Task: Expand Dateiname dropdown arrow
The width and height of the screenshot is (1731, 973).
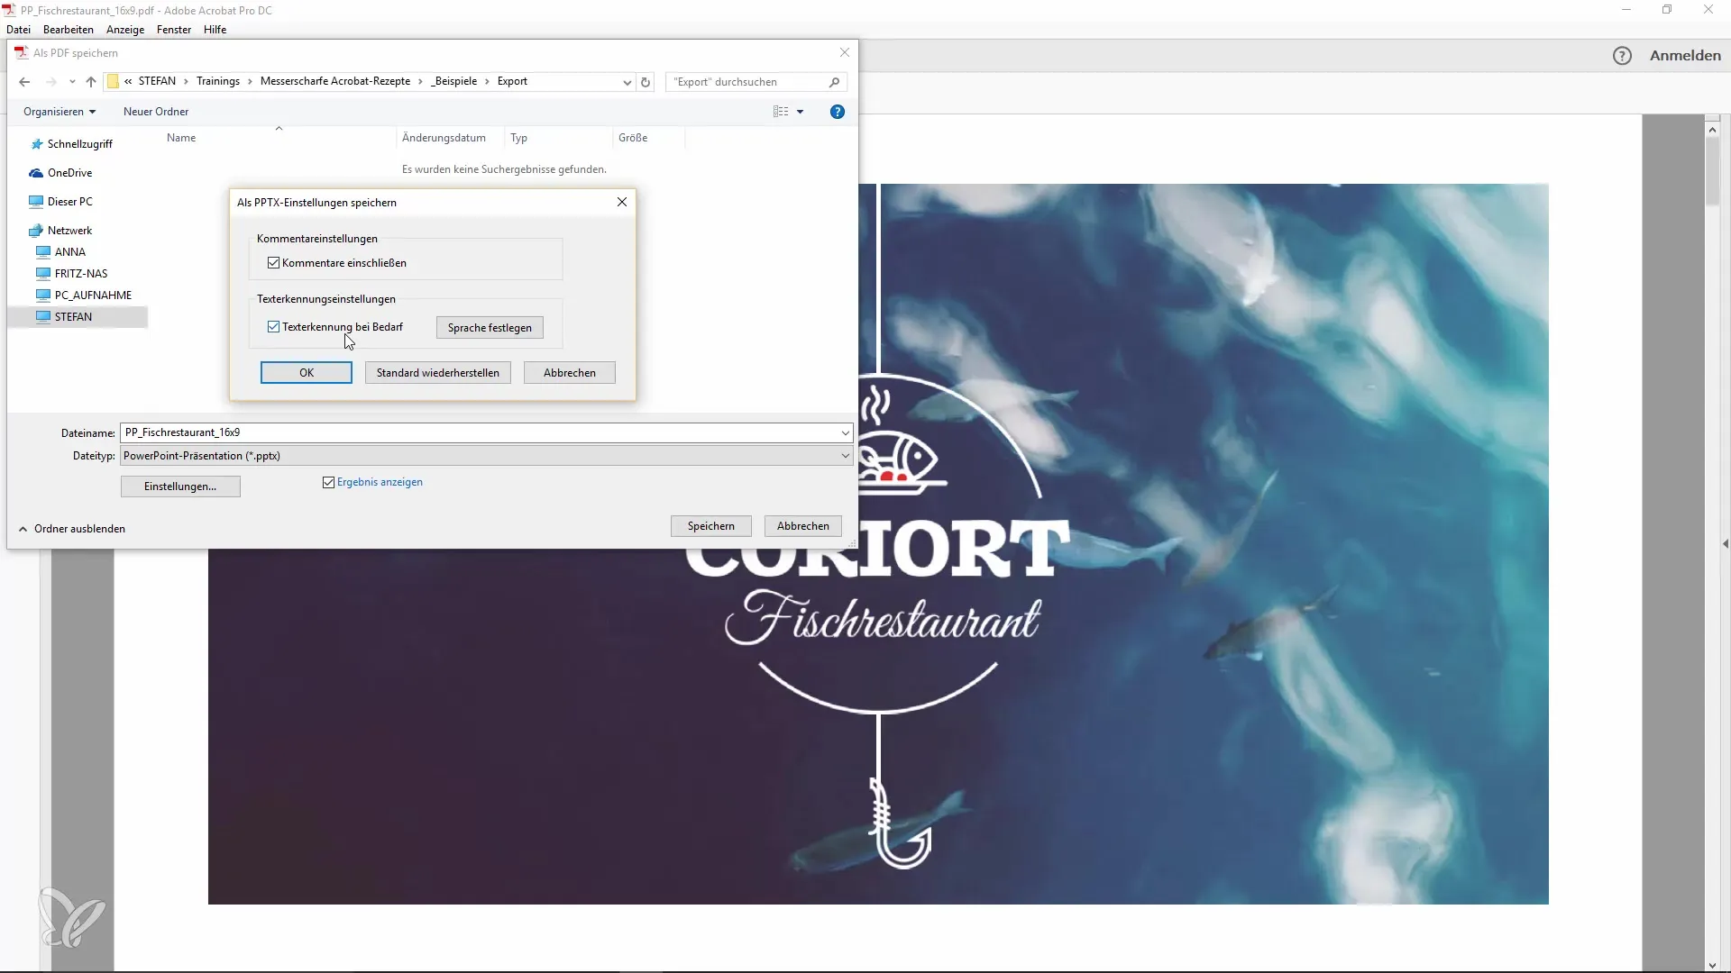Action: click(845, 433)
